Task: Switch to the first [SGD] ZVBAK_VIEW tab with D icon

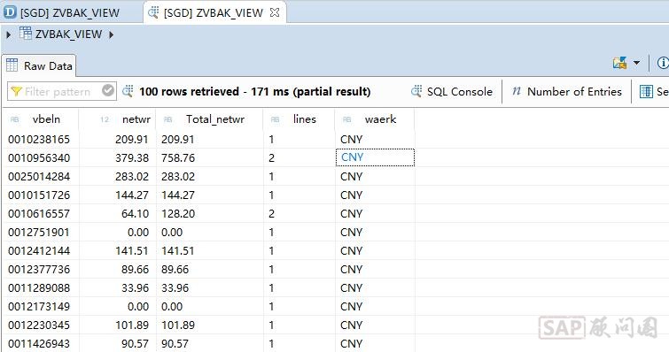Action: click(x=62, y=12)
